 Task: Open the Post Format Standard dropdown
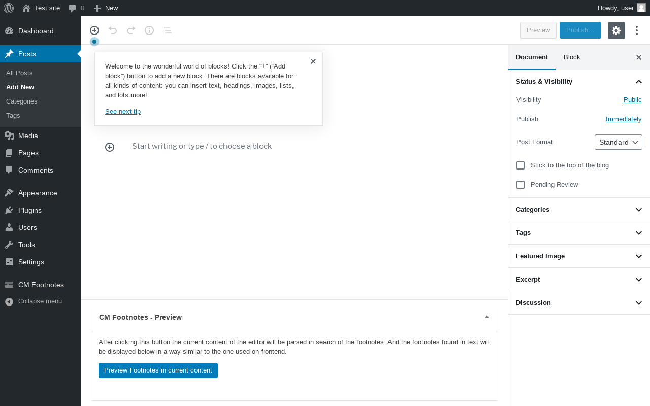[619, 142]
